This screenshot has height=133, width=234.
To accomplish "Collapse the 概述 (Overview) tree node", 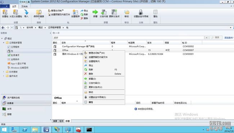I will coord(2,38).
